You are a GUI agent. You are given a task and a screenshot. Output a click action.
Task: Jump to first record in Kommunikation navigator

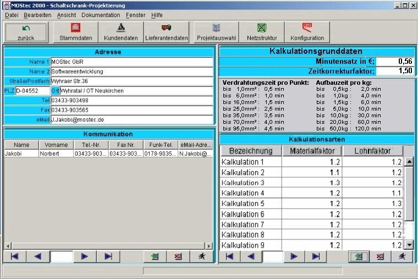14,256
